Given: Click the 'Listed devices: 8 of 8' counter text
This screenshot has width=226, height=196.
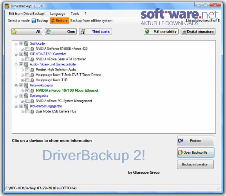Looking at the screenshot, I should point(203,20).
